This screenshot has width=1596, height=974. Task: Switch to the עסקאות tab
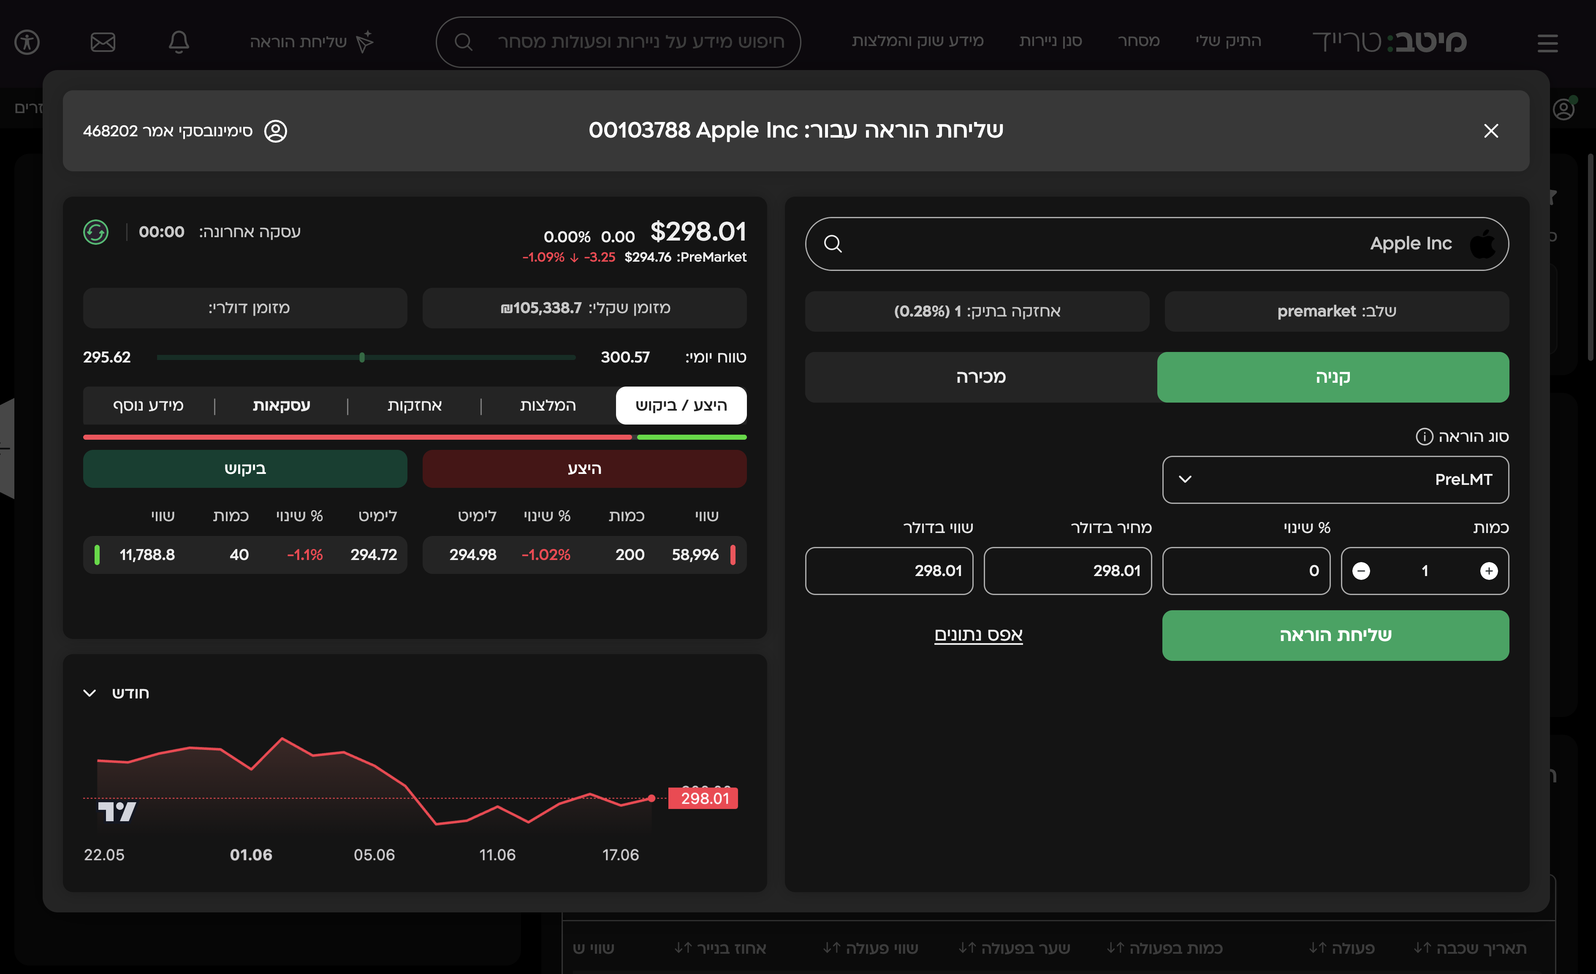[281, 406]
